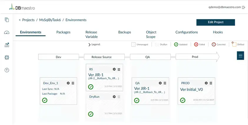Expand the Legend chevron
The width and height of the screenshot is (248, 125).
(89, 45)
